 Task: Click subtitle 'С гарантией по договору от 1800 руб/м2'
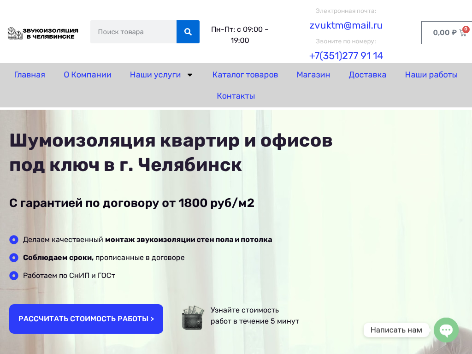pyautogui.click(x=131, y=203)
